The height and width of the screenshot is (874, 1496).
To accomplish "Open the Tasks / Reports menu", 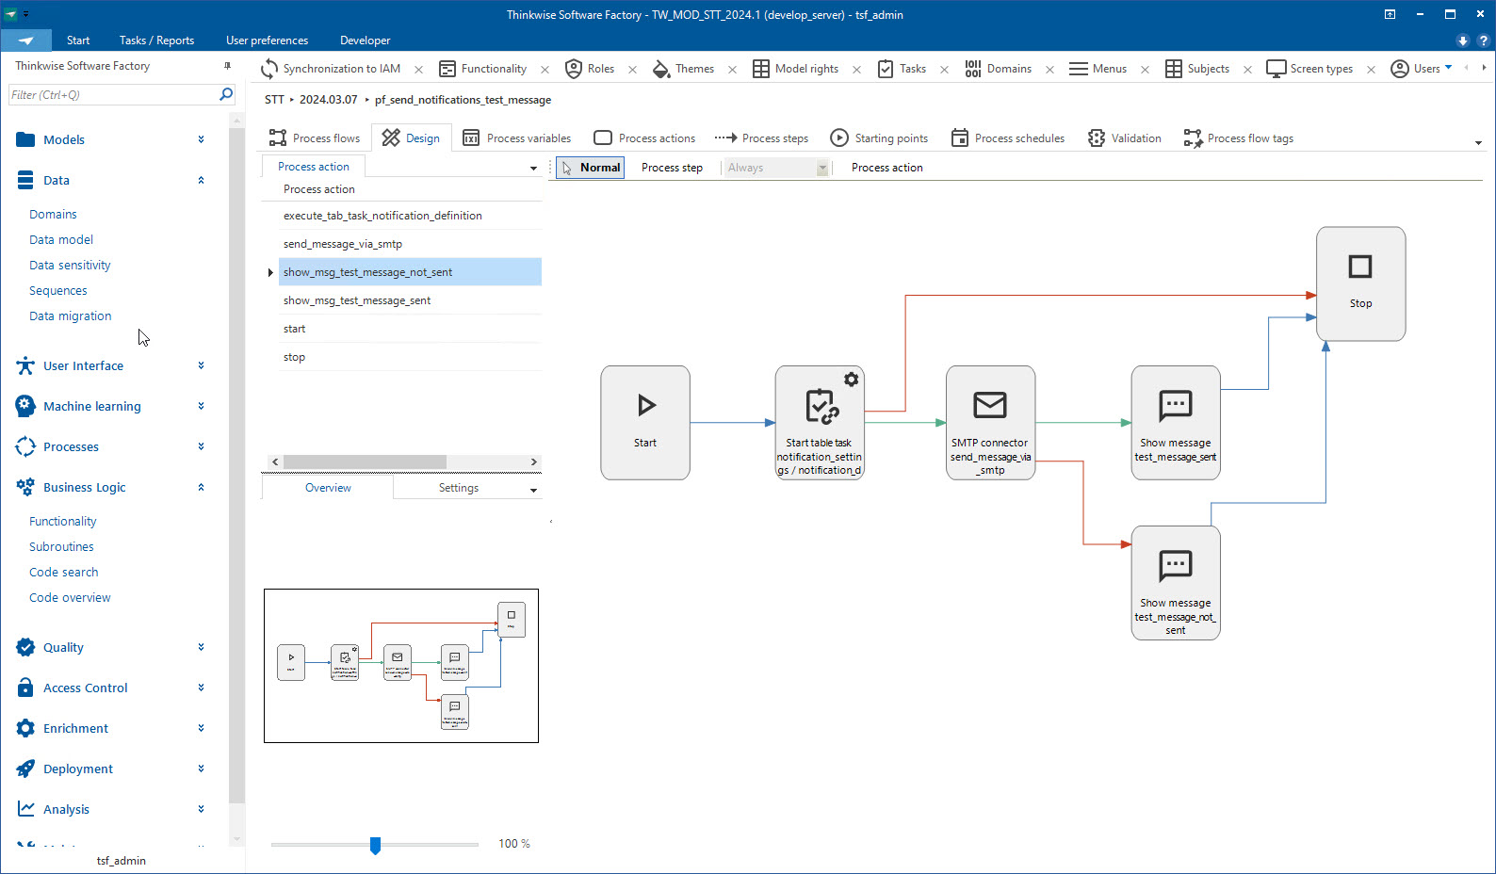I will point(156,40).
